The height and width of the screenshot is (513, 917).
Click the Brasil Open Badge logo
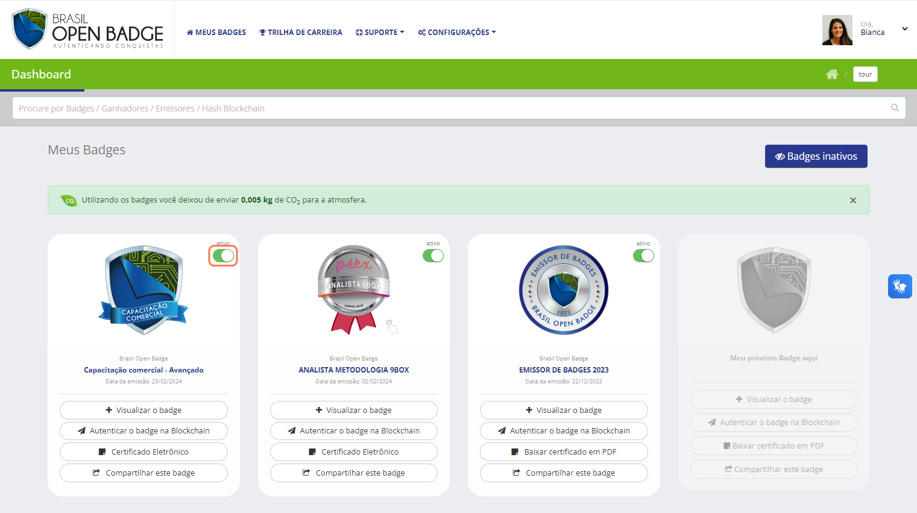pos(88,29)
